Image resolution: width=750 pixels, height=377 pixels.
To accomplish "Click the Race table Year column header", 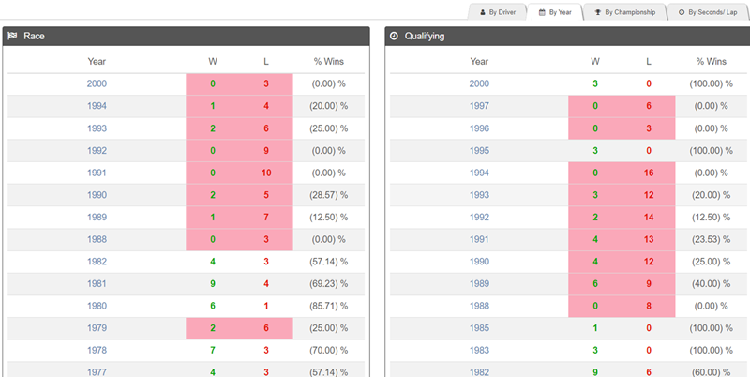I will (97, 61).
